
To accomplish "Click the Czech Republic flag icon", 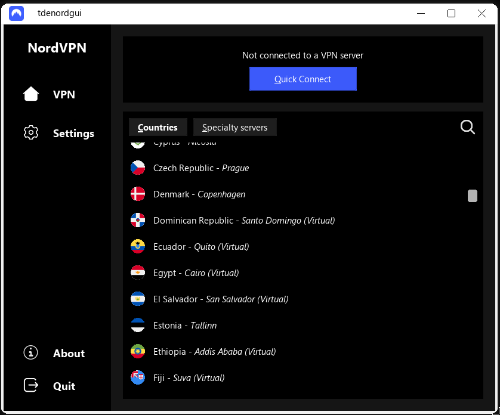I will pos(138,168).
